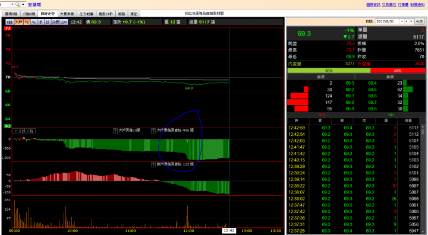Viewport: 428px width, 235px height.
Task: Click the small plus button beside search
Action: [x=23, y=4]
